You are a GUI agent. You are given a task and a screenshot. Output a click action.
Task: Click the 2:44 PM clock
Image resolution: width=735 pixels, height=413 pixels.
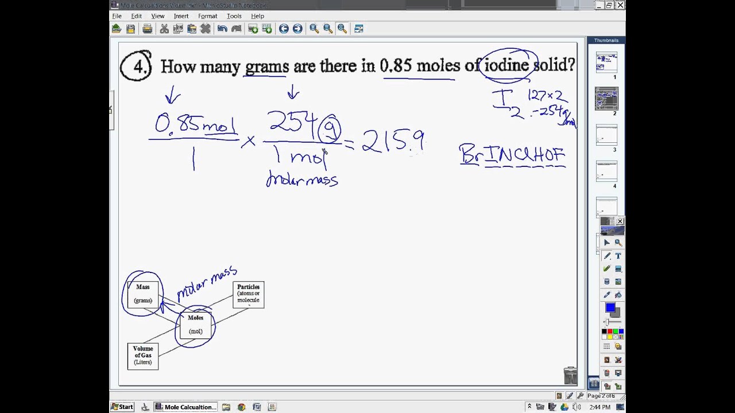coord(599,407)
